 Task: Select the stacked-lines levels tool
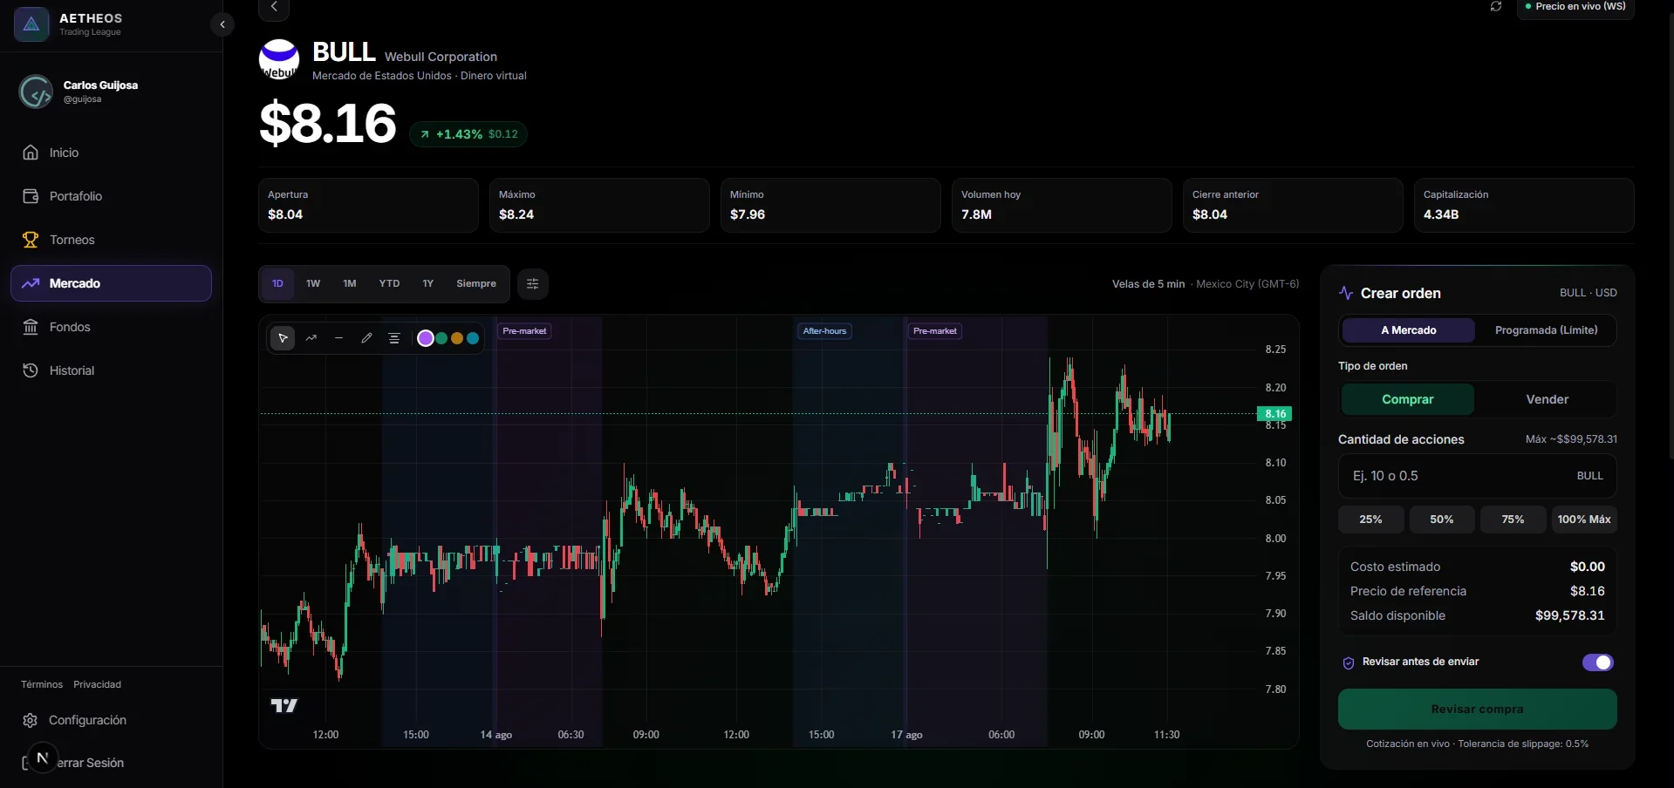[x=394, y=338]
